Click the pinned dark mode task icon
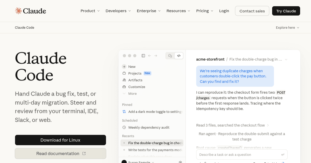 click(124, 112)
